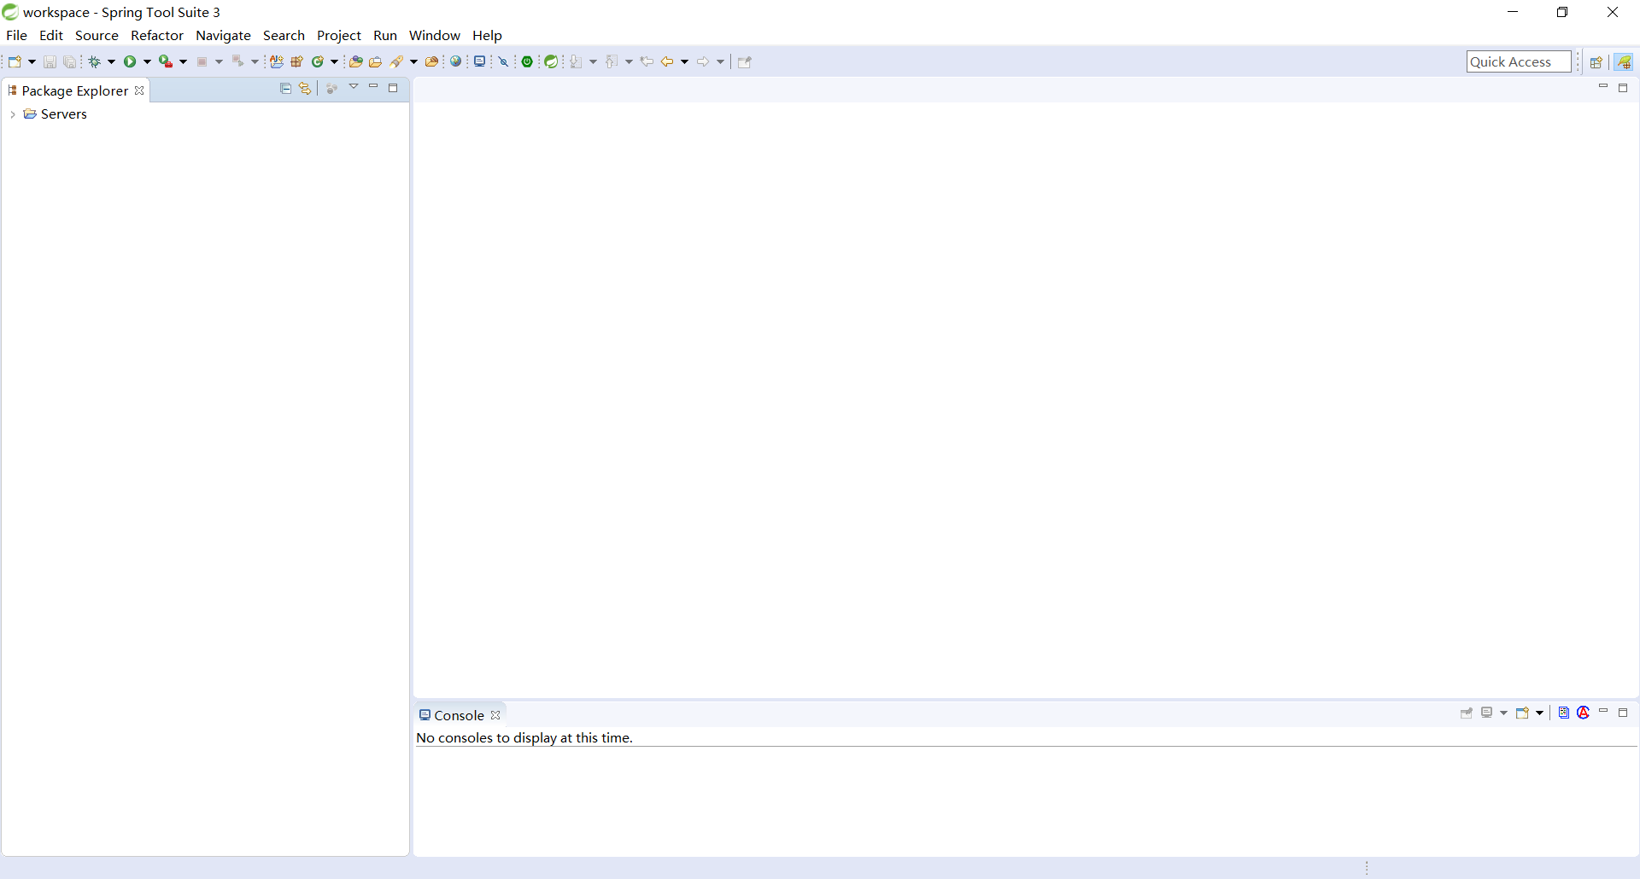Click the Open Type icon
The image size is (1640, 879).
[356, 61]
